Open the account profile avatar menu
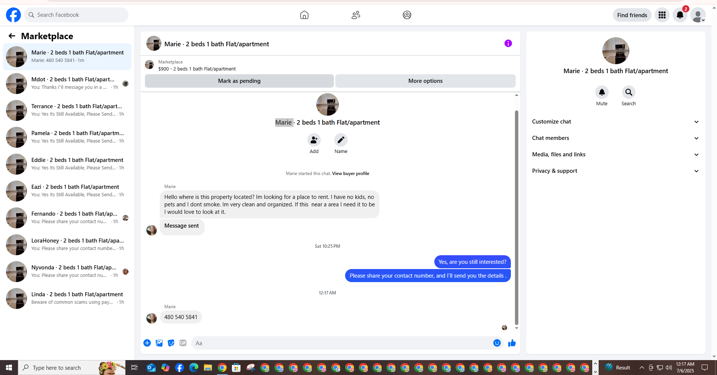717x375 pixels. [698, 15]
